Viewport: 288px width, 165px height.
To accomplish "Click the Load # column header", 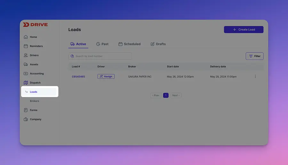I will [x=76, y=67].
